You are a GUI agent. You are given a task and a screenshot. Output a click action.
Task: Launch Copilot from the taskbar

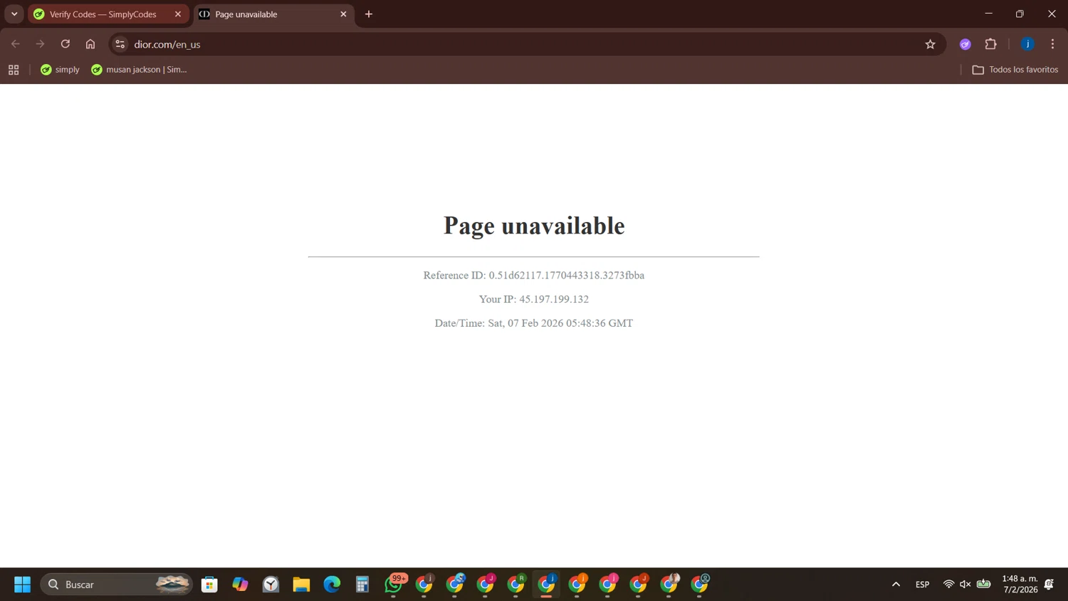pyautogui.click(x=240, y=585)
